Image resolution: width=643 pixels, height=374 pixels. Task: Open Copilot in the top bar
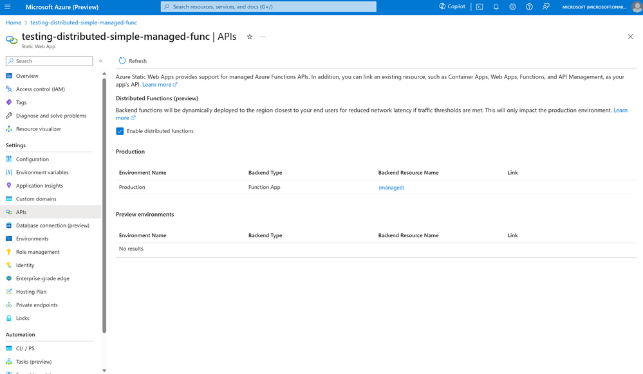pos(452,6)
